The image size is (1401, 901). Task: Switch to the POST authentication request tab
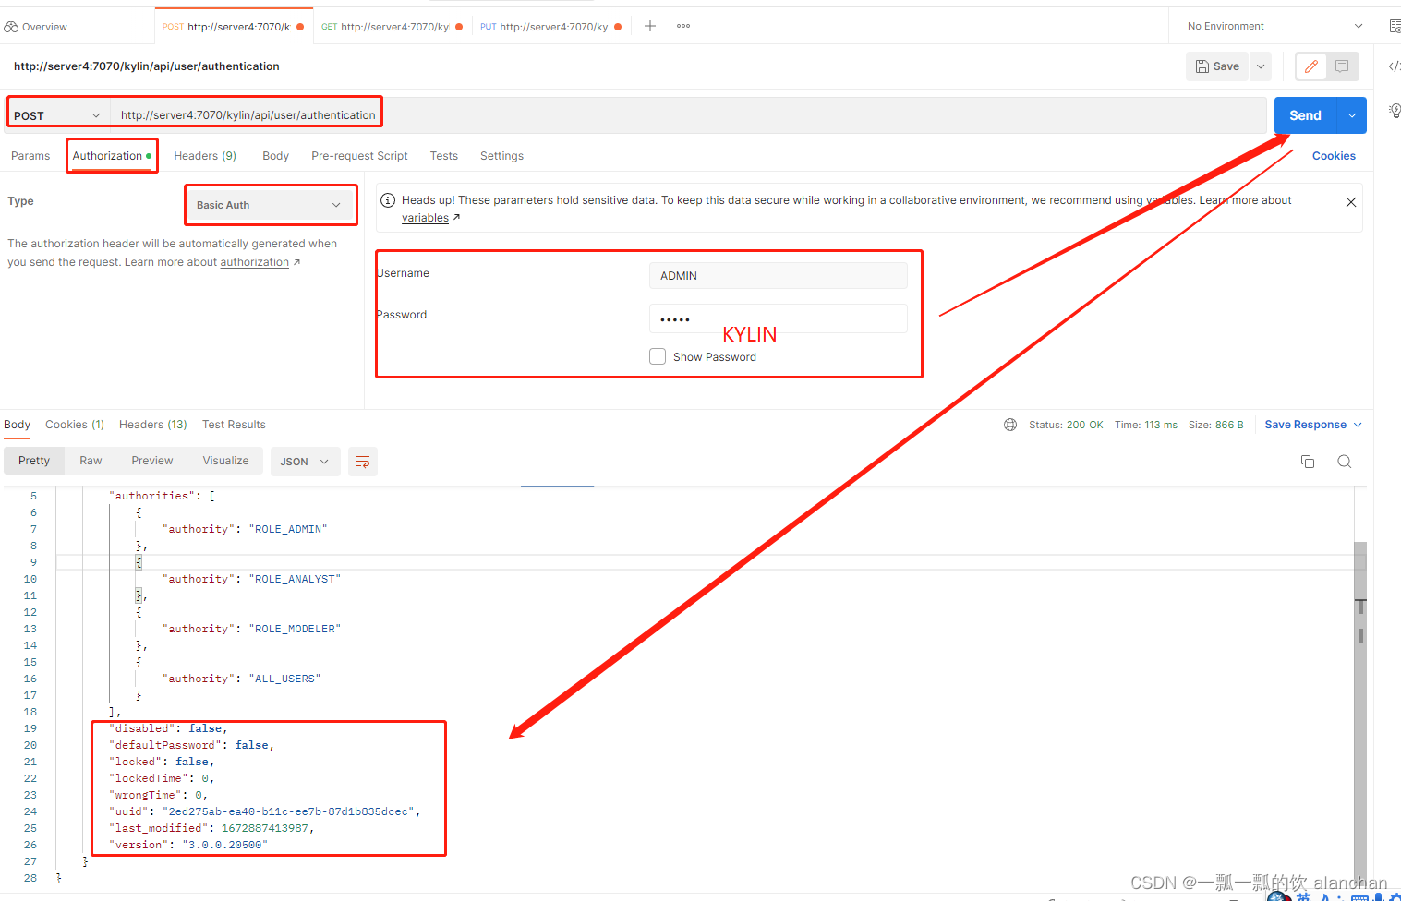(233, 27)
